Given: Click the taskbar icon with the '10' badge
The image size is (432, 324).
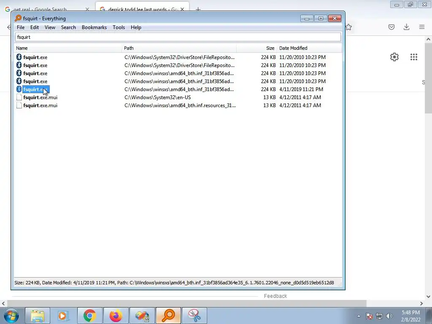Looking at the screenshot, I should pos(142,316).
